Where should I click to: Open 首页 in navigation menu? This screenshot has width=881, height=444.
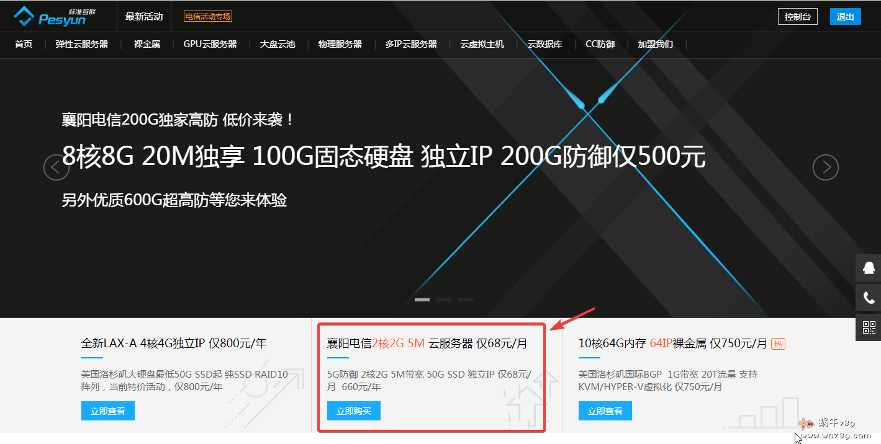(24, 44)
